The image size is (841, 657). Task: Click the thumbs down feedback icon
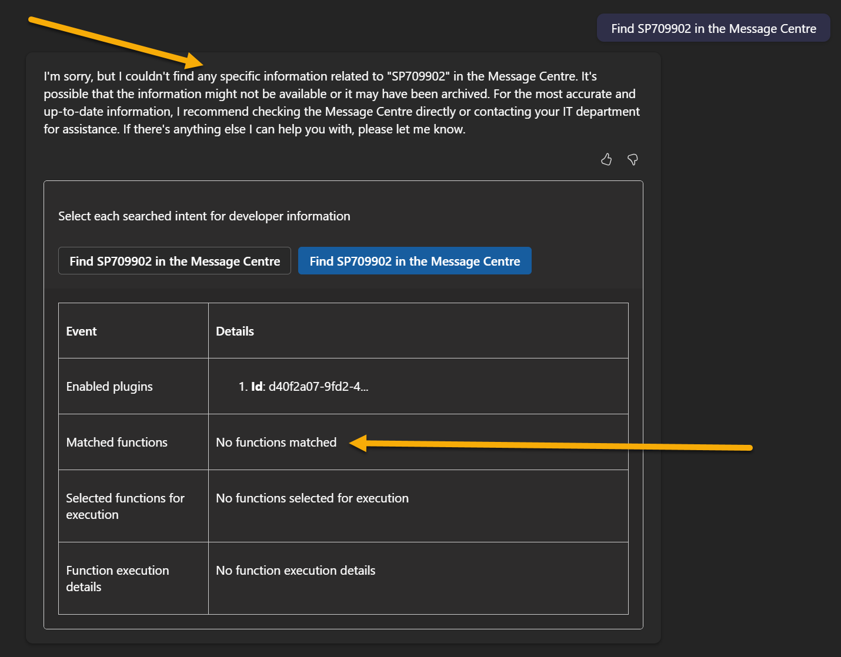(x=633, y=159)
